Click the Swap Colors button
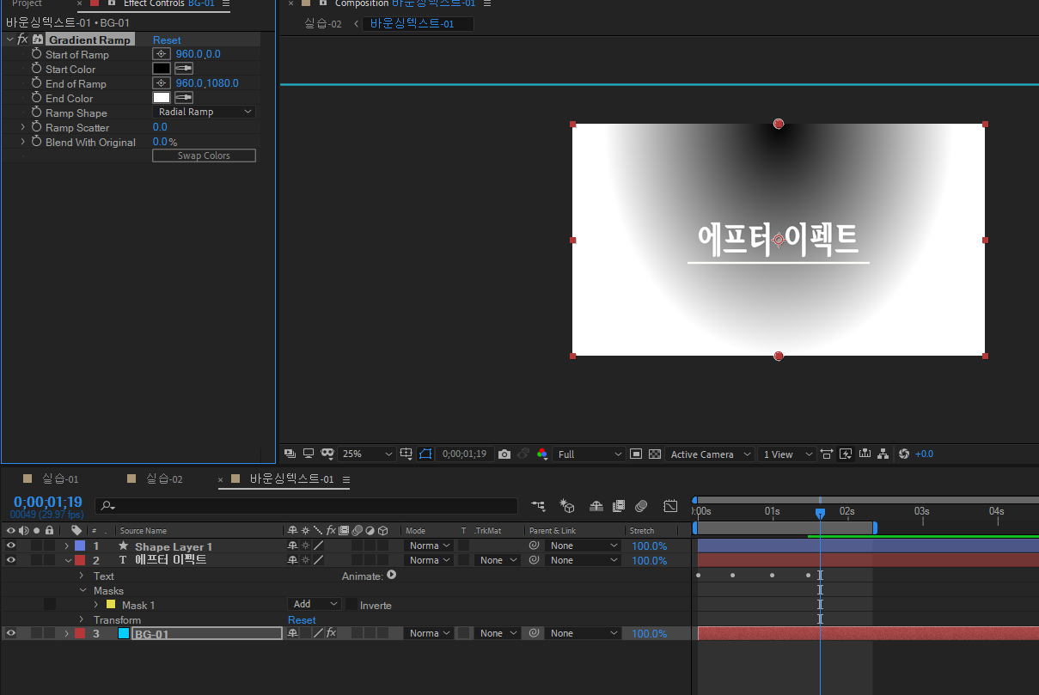Screen dimensions: 1039x695 [204, 155]
